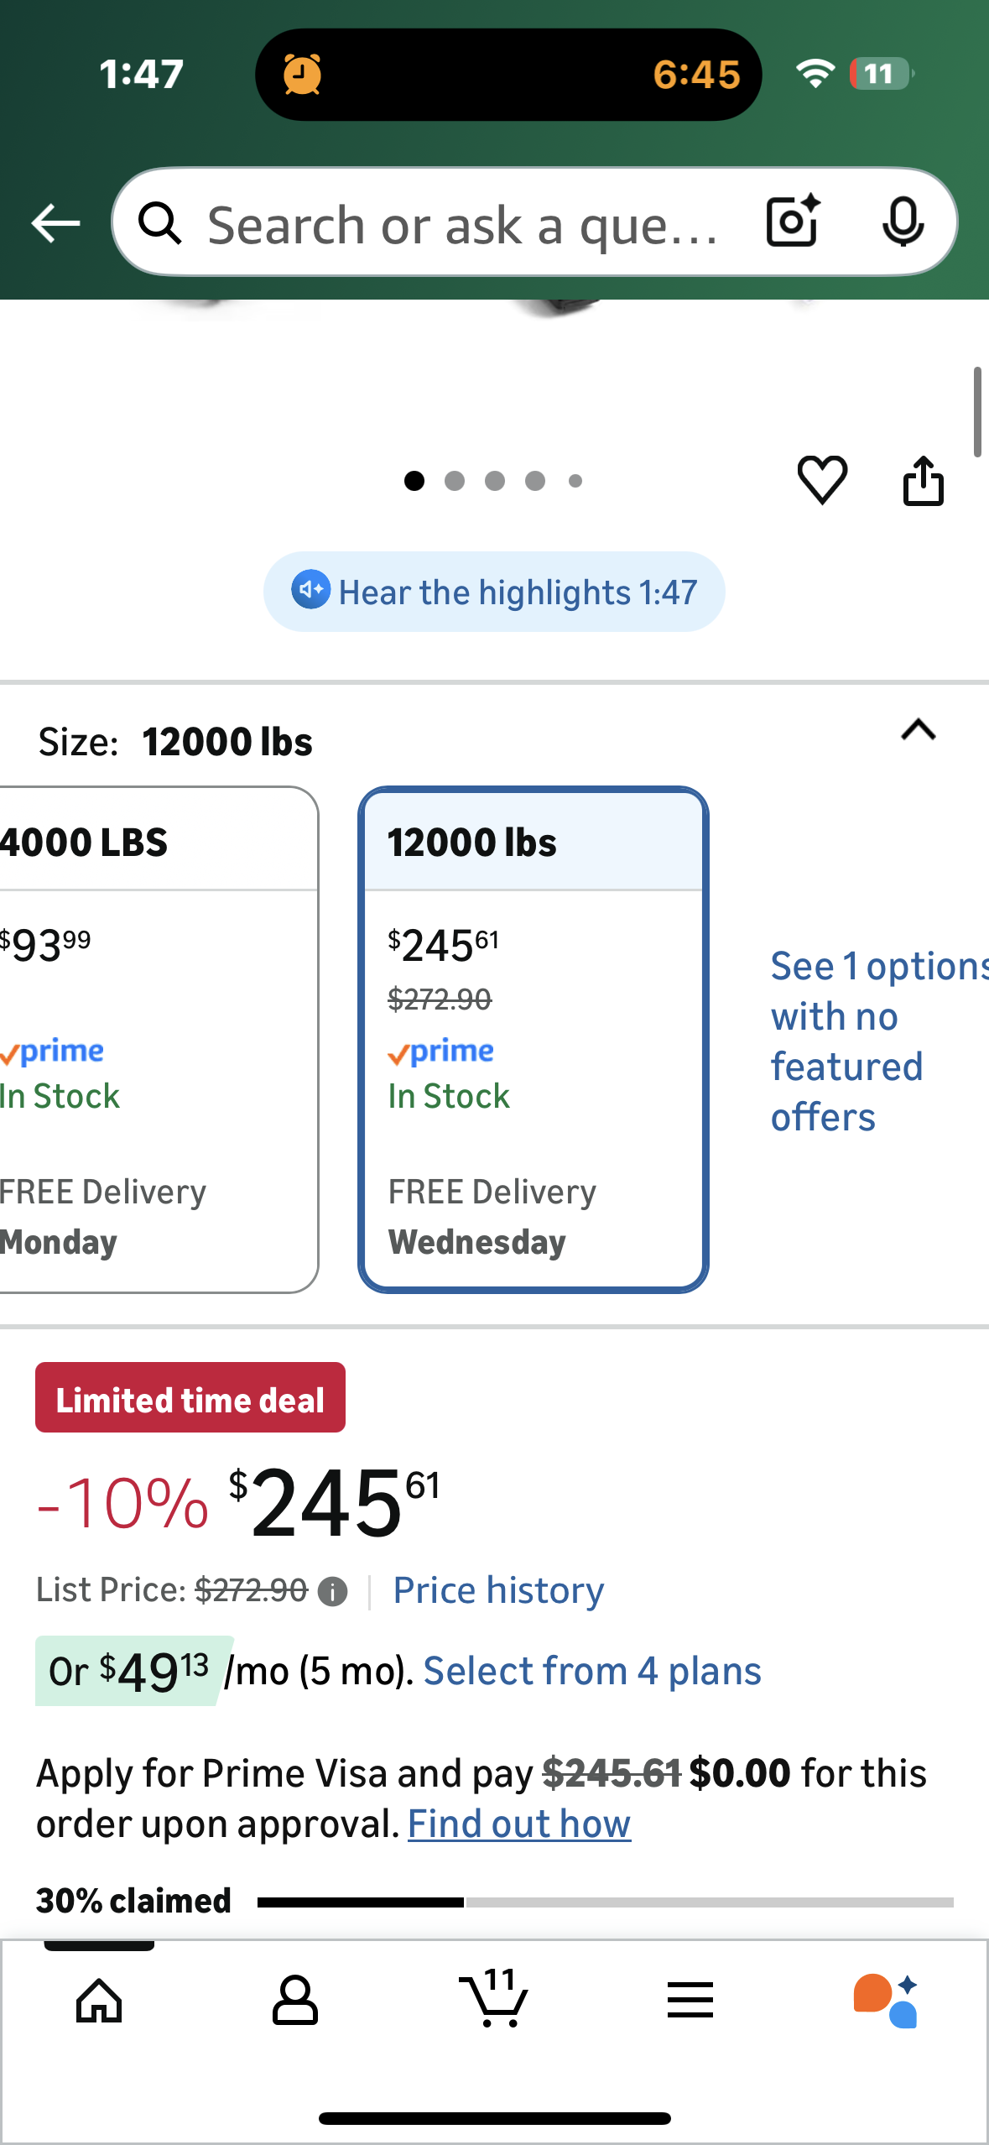Screen dimensions: 989x2145
Task: Tap the search or ask a question field
Action: click(461, 224)
